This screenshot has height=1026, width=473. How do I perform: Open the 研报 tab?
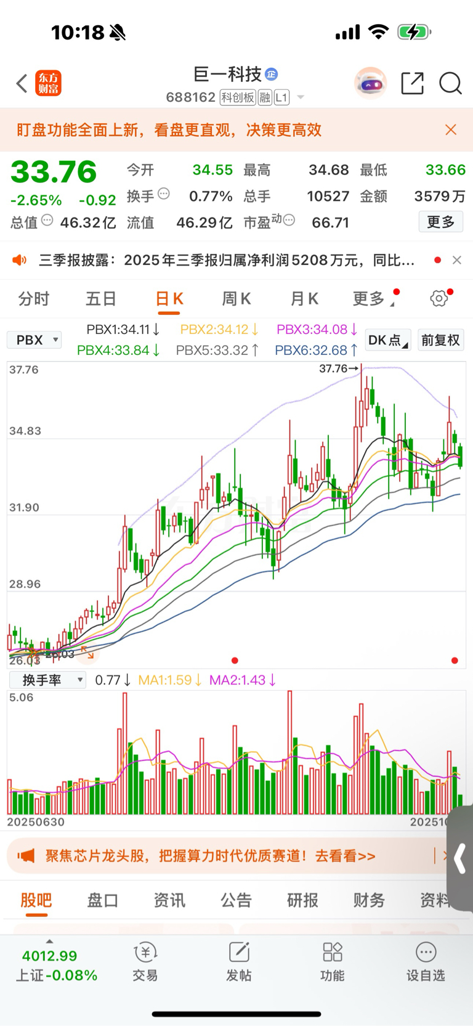point(302,900)
